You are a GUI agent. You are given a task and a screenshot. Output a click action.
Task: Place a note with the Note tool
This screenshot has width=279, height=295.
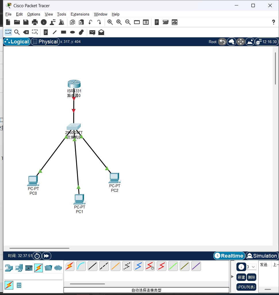coord(45,32)
